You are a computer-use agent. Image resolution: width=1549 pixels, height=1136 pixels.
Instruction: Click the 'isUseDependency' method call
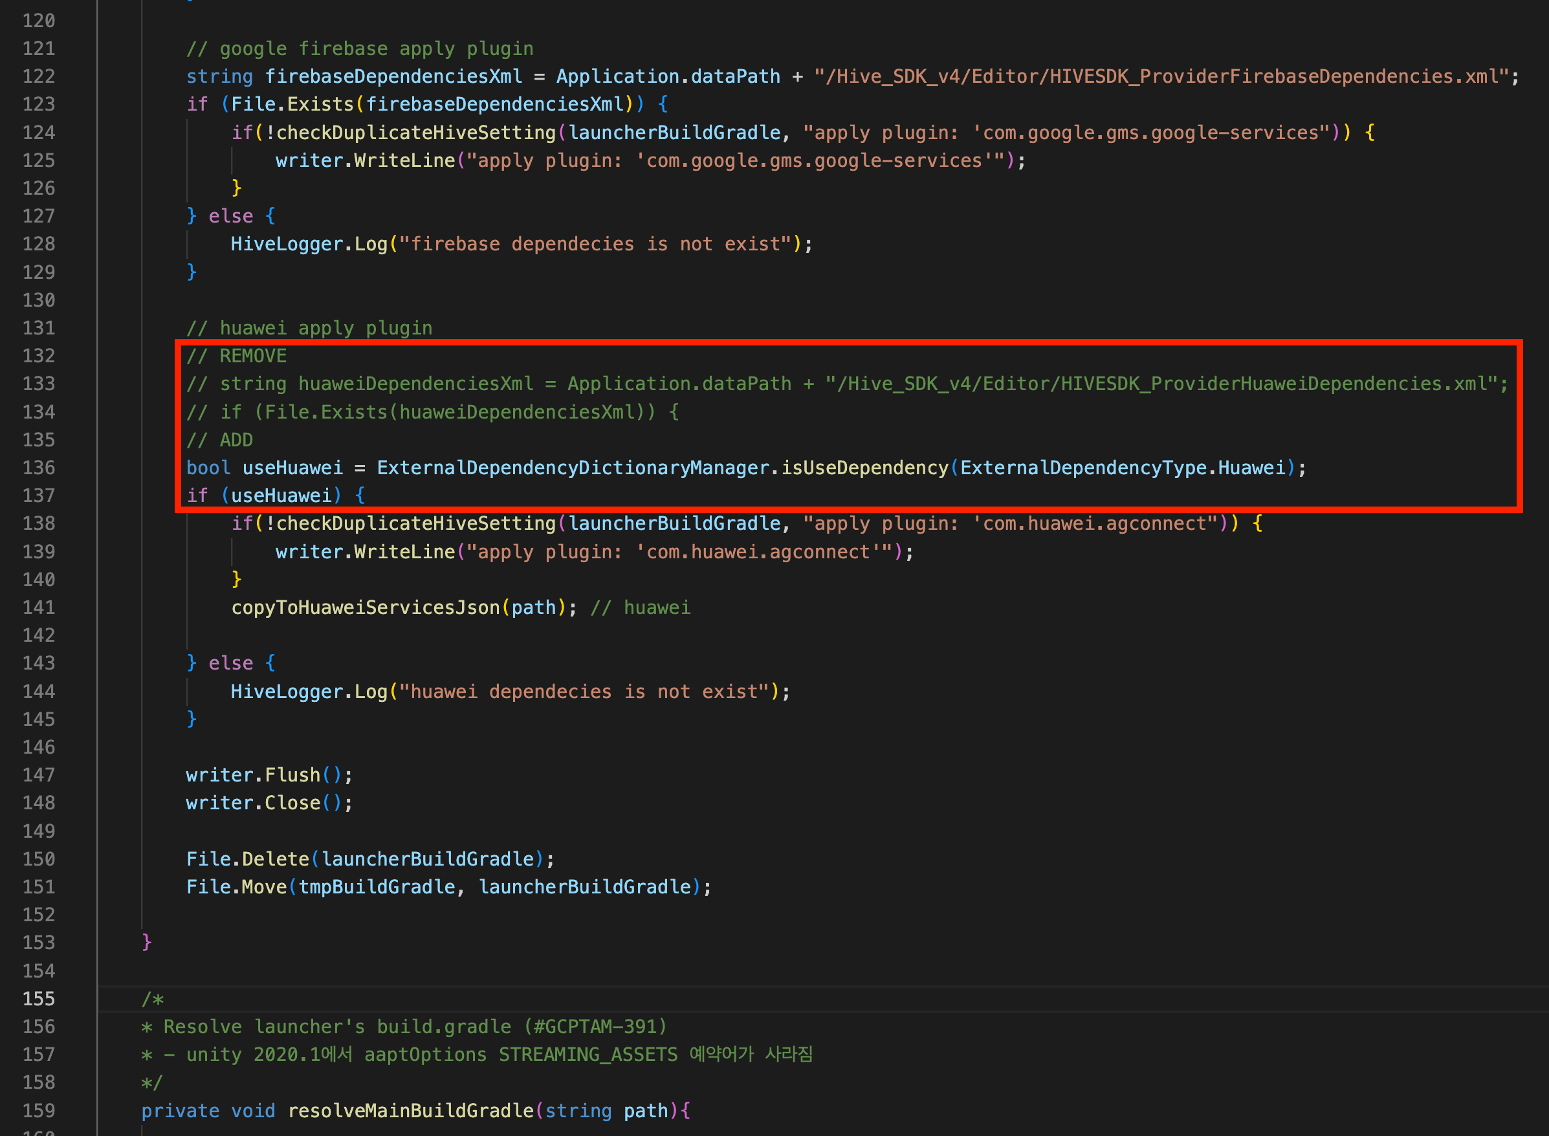pyautogui.click(x=864, y=468)
